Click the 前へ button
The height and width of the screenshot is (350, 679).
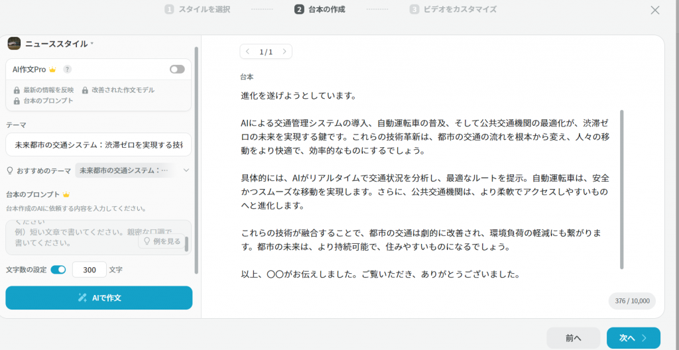pos(573,338)
